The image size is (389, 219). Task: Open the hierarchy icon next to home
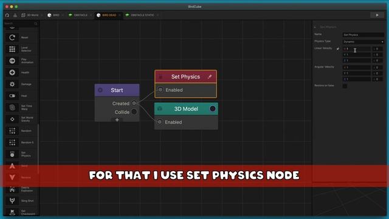pos(15,15)
